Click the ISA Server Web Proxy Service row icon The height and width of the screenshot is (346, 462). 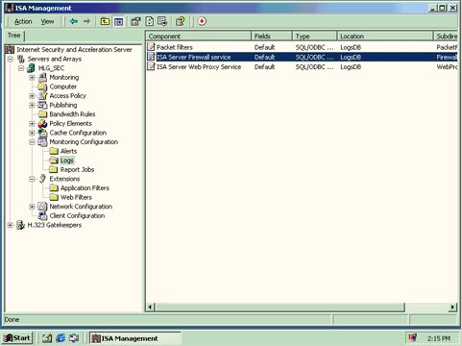tap(151, 66)
